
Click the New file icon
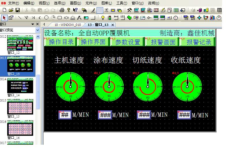tap(4, 10)
